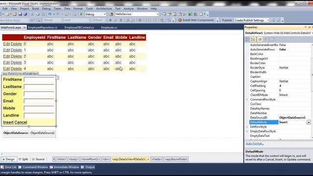This screenshot has height=176, width=313.
Task: Click the Install Web Components icon
Action: 180,20
